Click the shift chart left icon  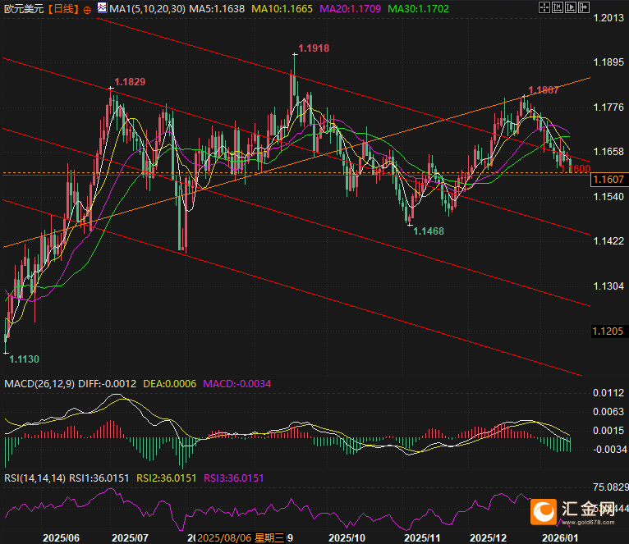coord(558,7)
